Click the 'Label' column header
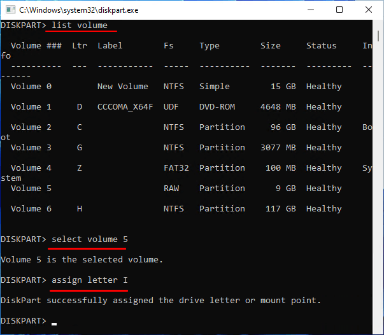 110,45
